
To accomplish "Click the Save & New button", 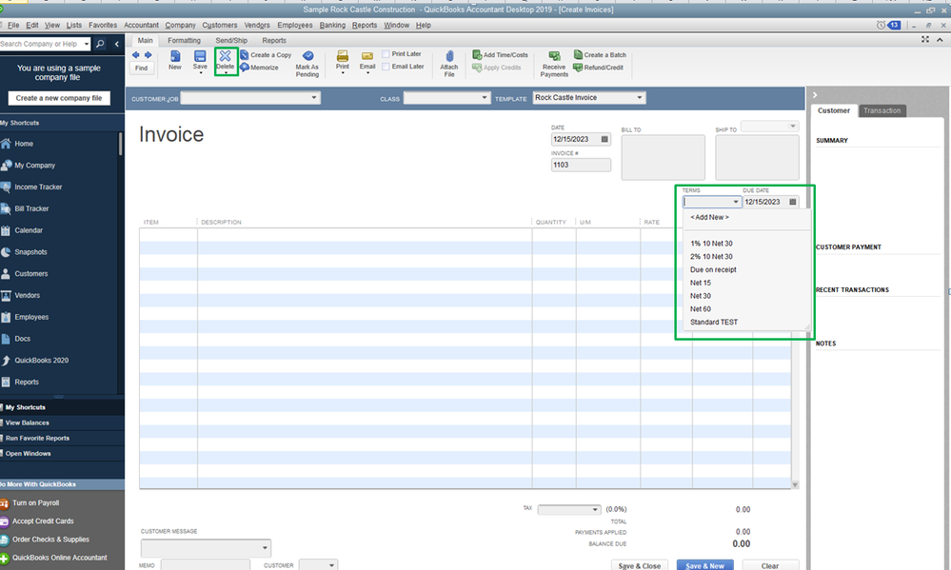I will (x=704, y=565).
